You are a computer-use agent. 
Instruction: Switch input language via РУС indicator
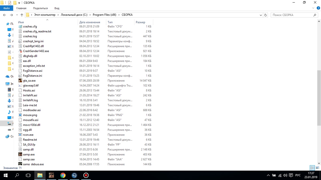click(298, 175)
